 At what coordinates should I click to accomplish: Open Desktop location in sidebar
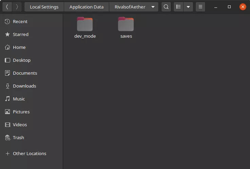tap(21, 60)
